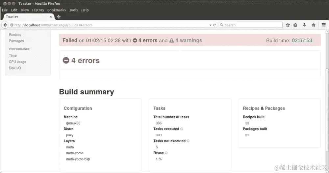Select the Toaster browser tab

[x=28, y=17]
